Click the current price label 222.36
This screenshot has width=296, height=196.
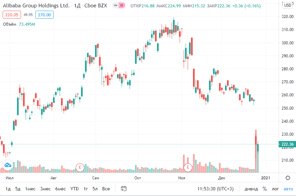click(x=287, y=144)
